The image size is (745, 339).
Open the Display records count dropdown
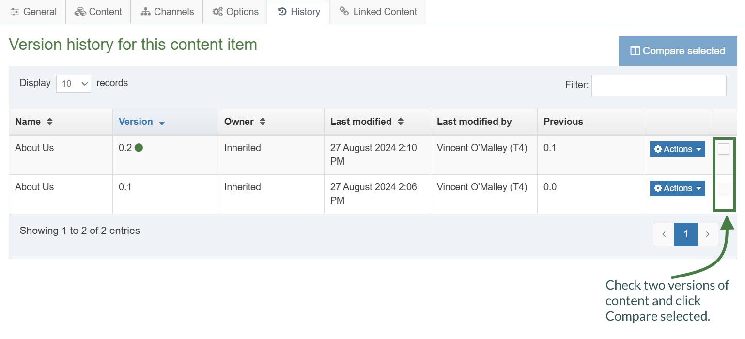coord(74,83)
